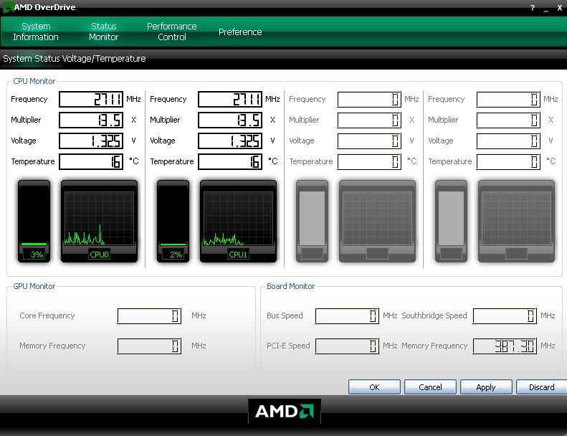Click the CPU1 voltage 1.325 field
This screenshot has width=567, height=436.
click(230, 141)
